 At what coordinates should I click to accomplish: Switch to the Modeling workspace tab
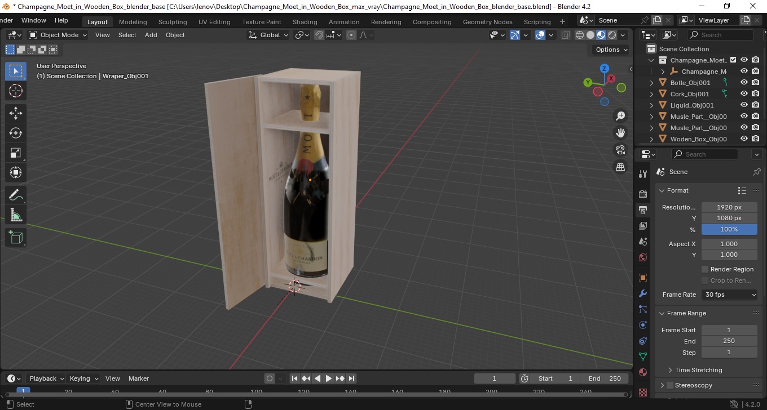(133, 22)
